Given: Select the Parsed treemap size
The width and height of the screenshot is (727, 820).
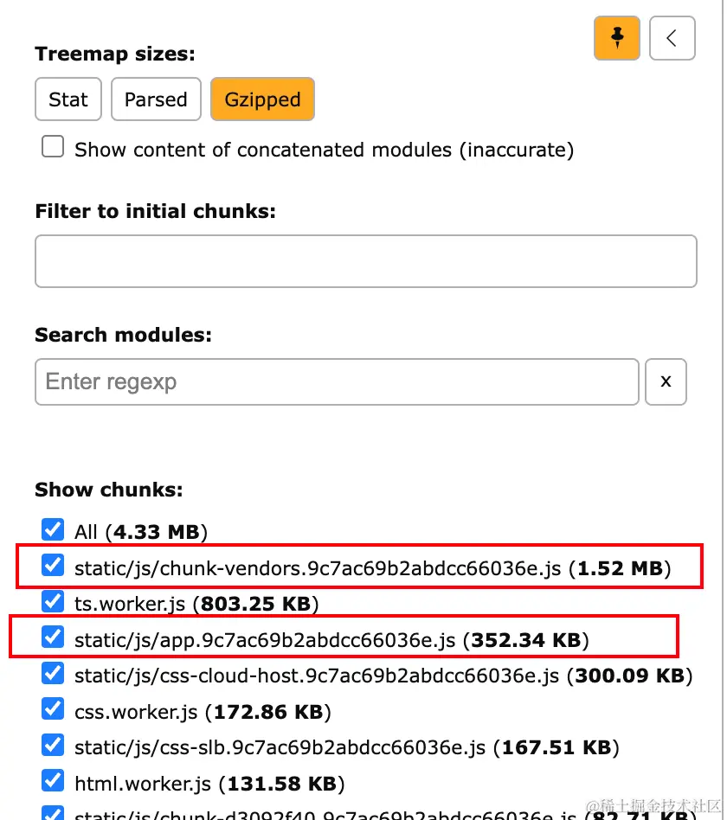Looking at the screenshot, I should click(x=156, y=99).
